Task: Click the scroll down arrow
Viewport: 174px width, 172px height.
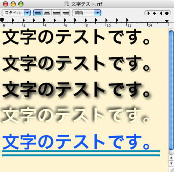Action: (171, 163)
